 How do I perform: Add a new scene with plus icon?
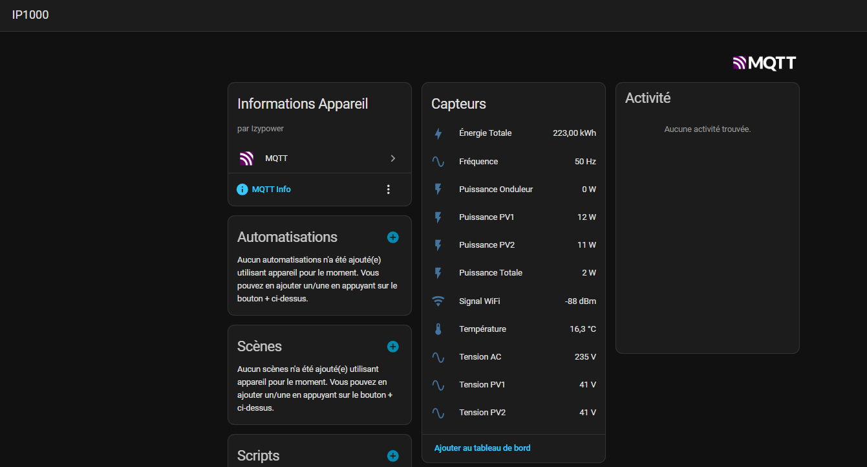click(392, 347)
